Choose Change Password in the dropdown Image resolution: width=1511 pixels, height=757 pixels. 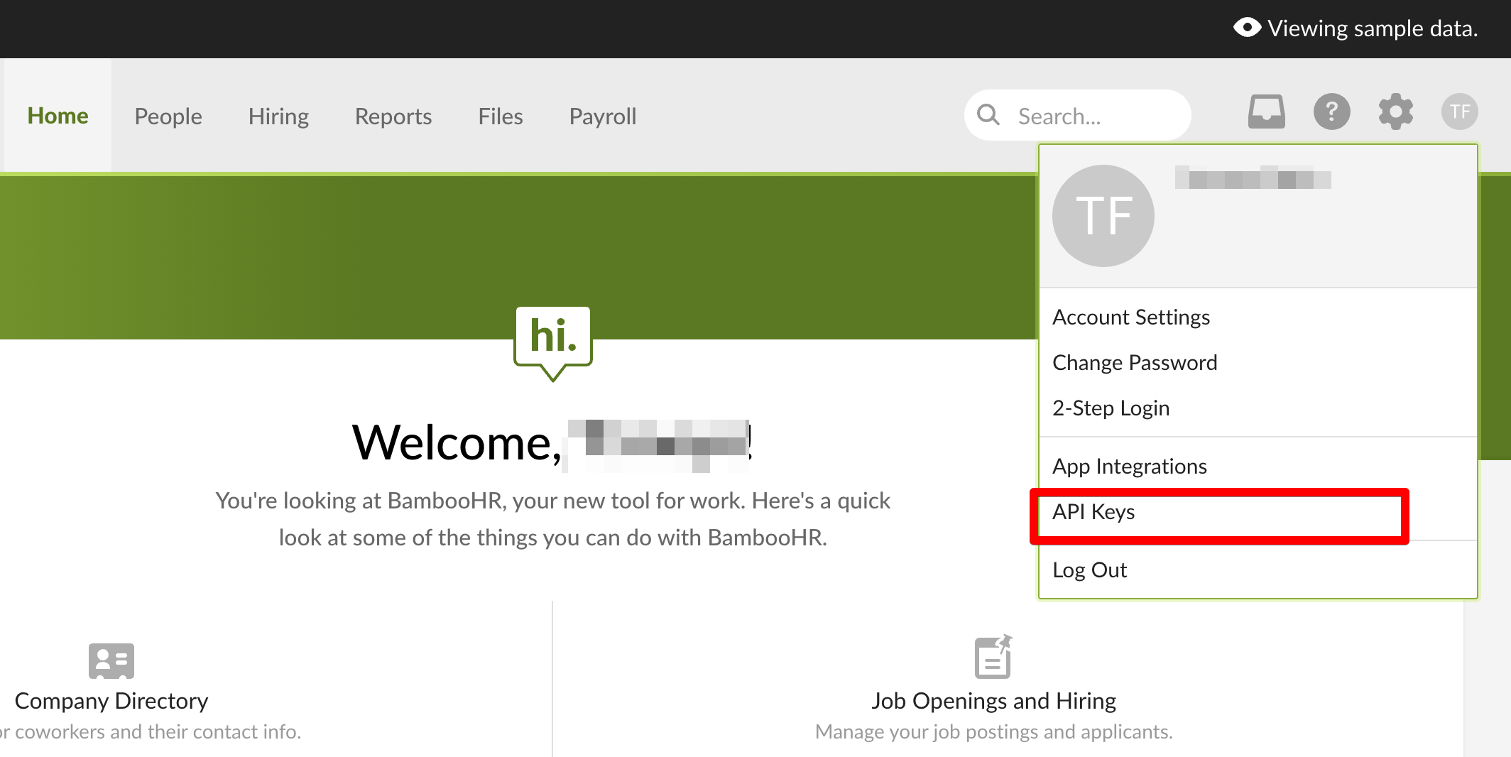1134,363
